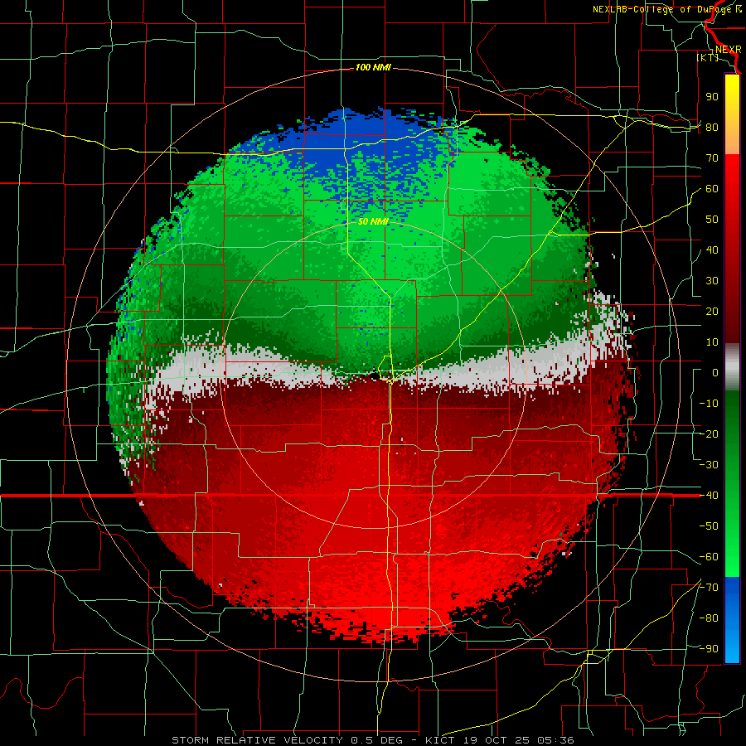Click the 0 value on the velocity scale
This screenshot has width=746, height=746.
(x=715, y=372)
